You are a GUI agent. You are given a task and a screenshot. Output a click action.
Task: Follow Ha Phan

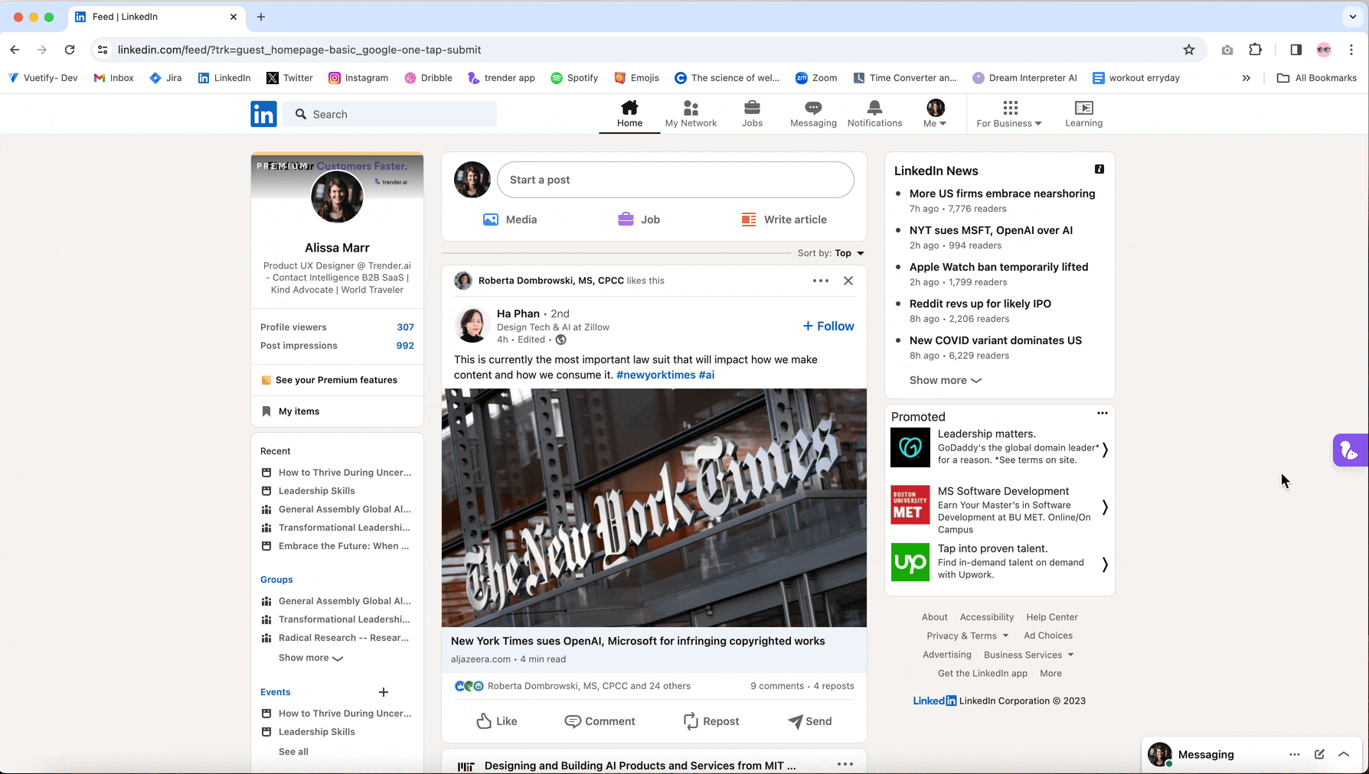coord(828,326)
